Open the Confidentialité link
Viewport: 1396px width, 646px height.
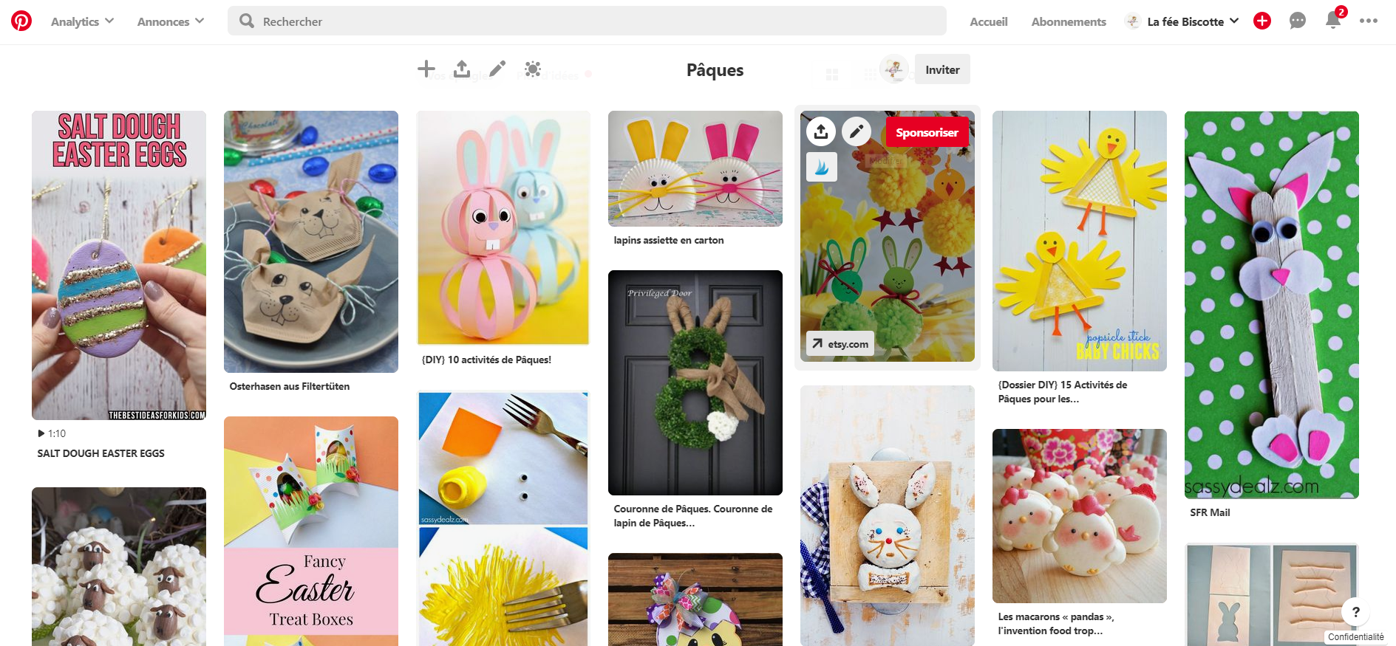[1355, 637]
